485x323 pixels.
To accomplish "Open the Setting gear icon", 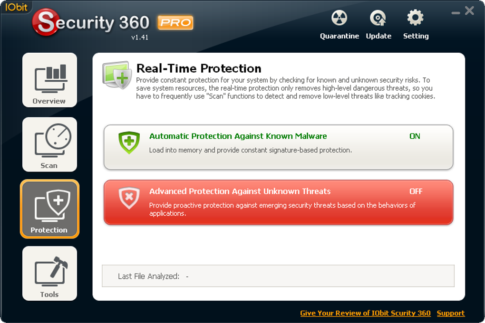I will (415, 19).
